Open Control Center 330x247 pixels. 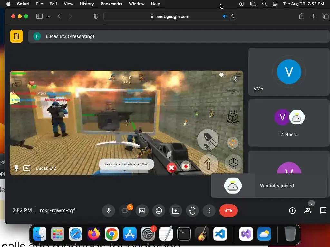tap(275, 4)
